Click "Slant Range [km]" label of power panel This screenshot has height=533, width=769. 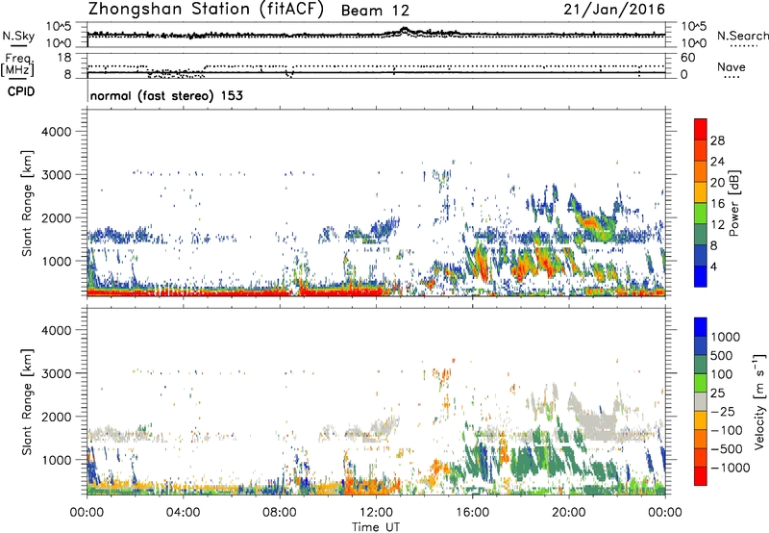(x=27, y=203)
